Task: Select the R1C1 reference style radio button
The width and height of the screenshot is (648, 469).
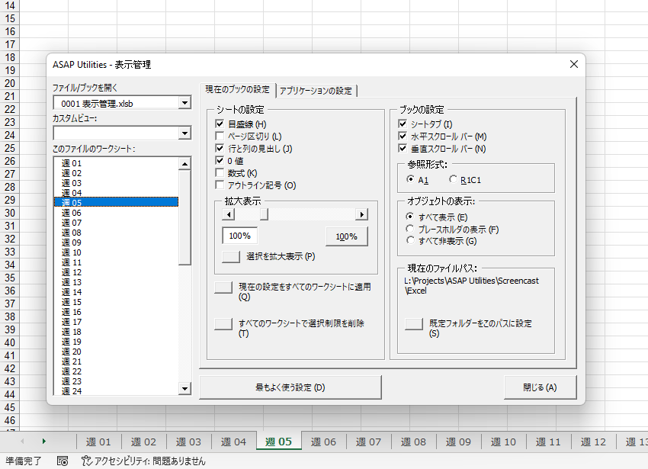Action: tap(453, 179)
